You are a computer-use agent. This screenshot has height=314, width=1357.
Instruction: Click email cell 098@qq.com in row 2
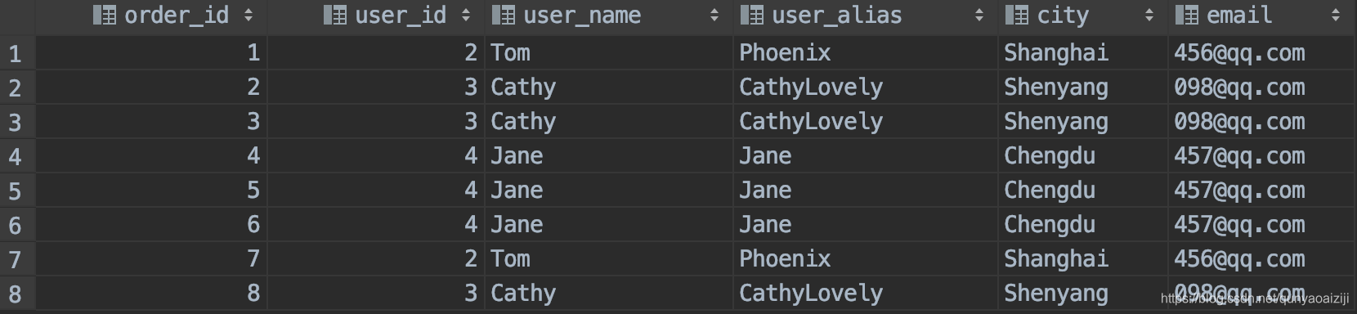coord(1261,87)
